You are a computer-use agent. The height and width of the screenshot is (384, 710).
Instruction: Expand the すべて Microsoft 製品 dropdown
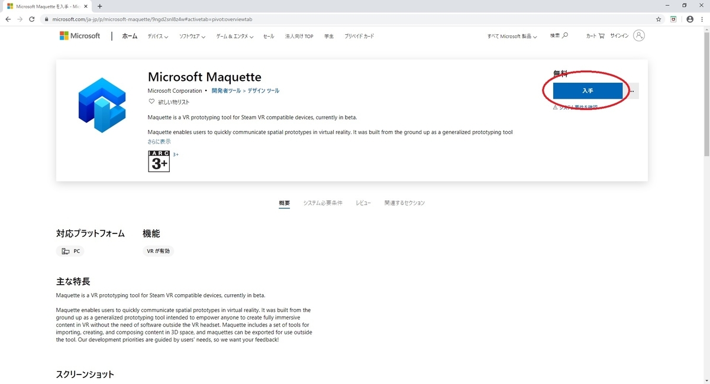(512, 36)
